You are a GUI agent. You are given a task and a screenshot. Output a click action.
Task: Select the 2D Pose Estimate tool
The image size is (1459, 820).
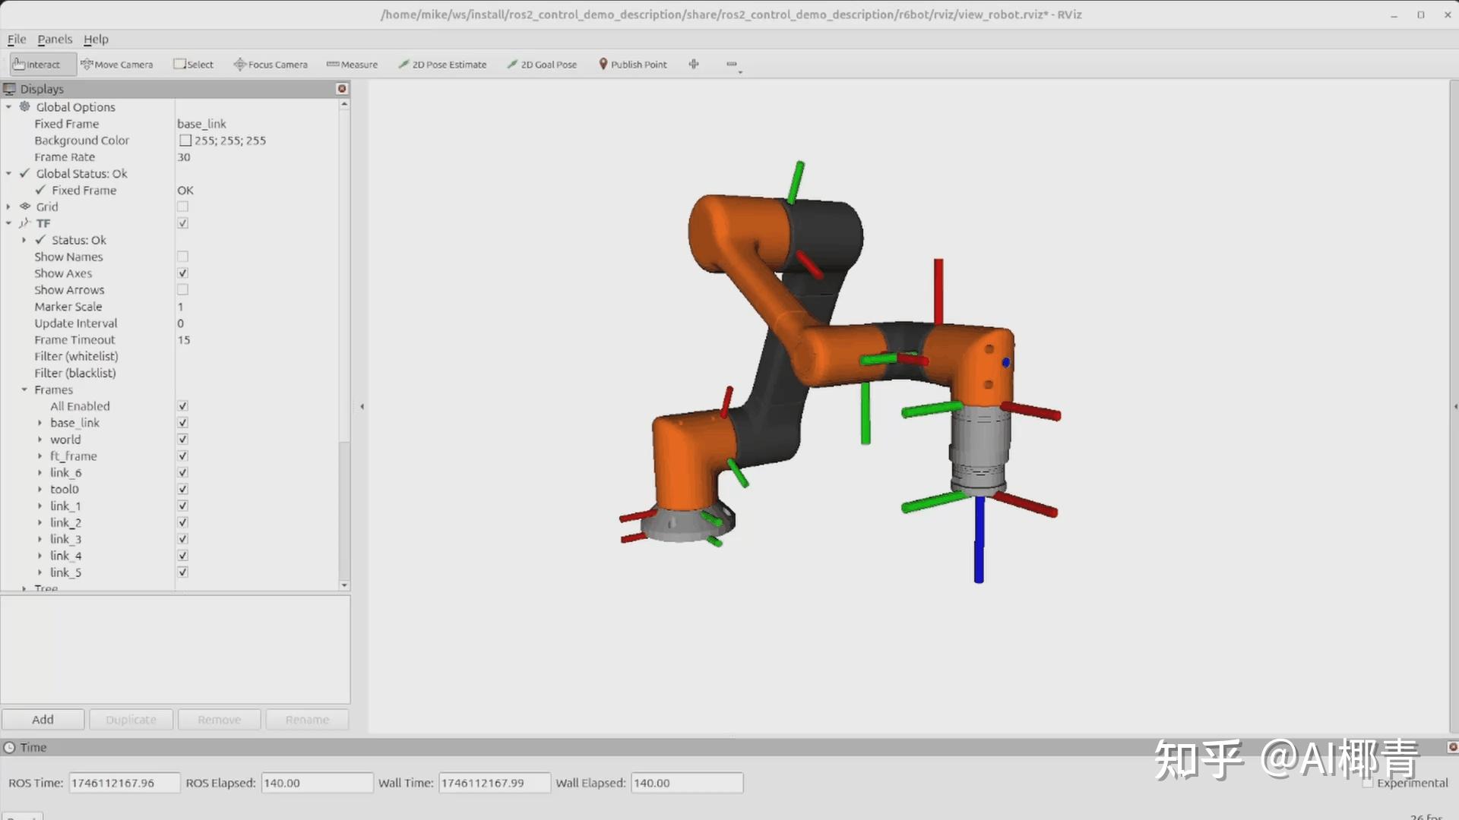tap(442, 65)
